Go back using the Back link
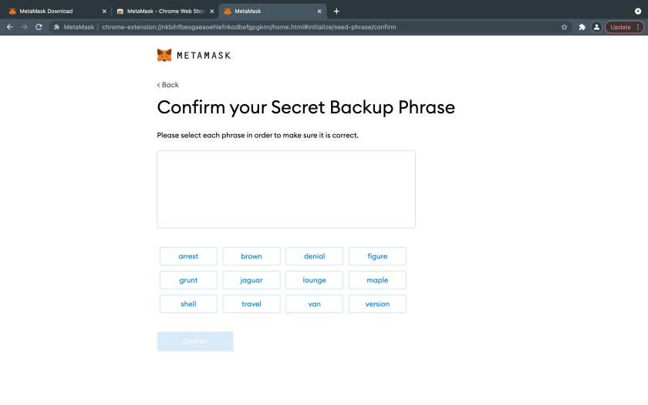The width and height of the screenshot is (648, 405). pos(168,85)
